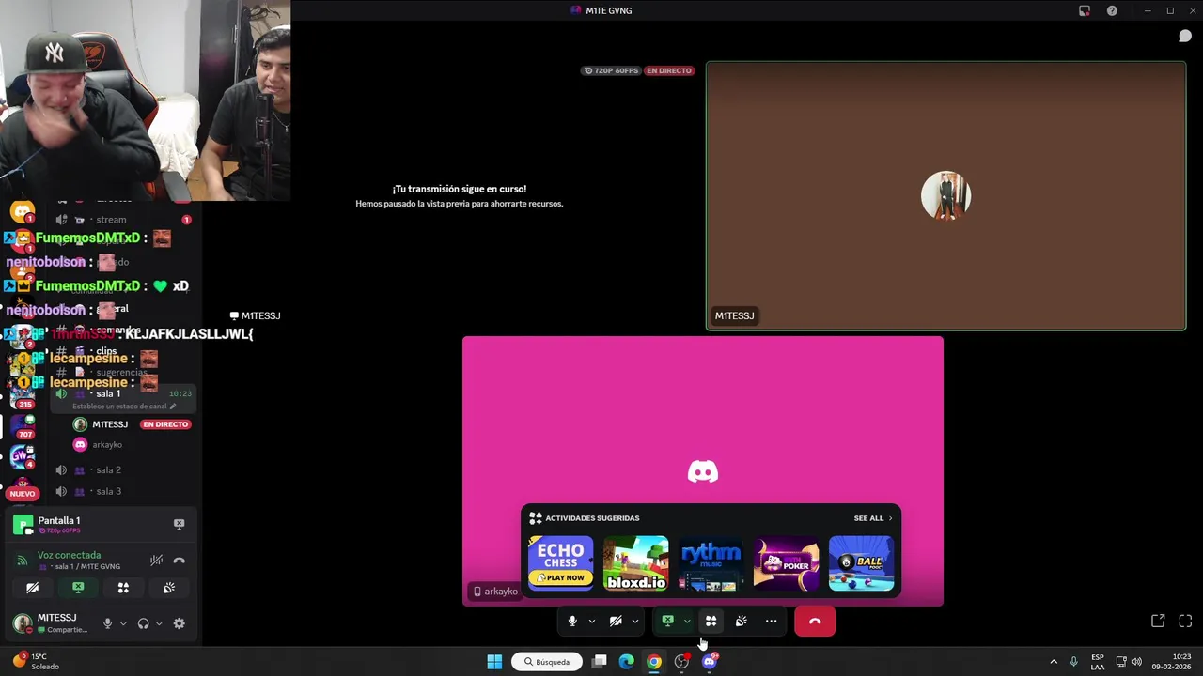
Task: Mute microphone in call control bar
Action: tap(572, 621)
